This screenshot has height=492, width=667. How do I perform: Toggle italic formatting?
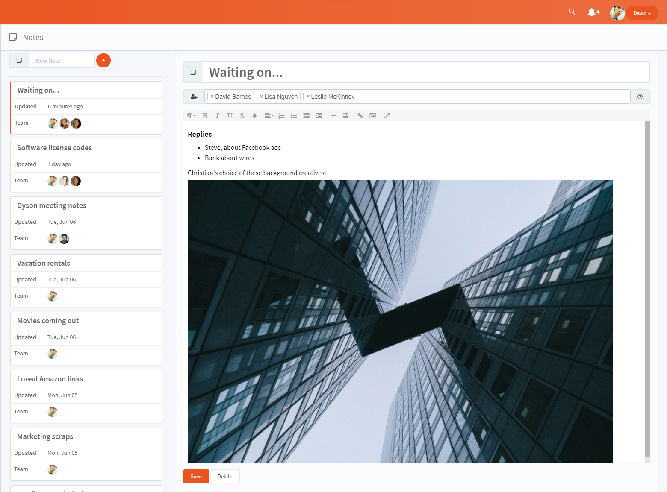click(x=217, y=116)
